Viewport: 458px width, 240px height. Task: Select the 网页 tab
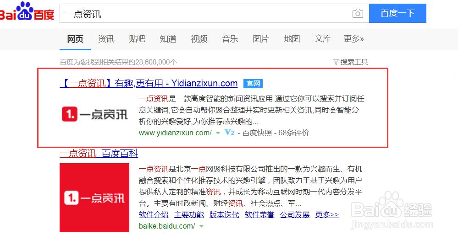pos(75,39)
